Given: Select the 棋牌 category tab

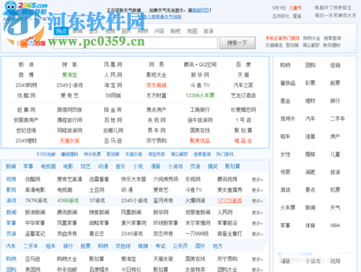Looking at the screenshot, I should coord(143,246).
